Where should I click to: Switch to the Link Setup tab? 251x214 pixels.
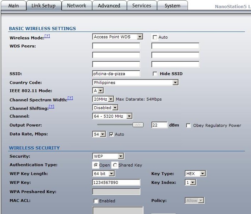tap(44, 6)
